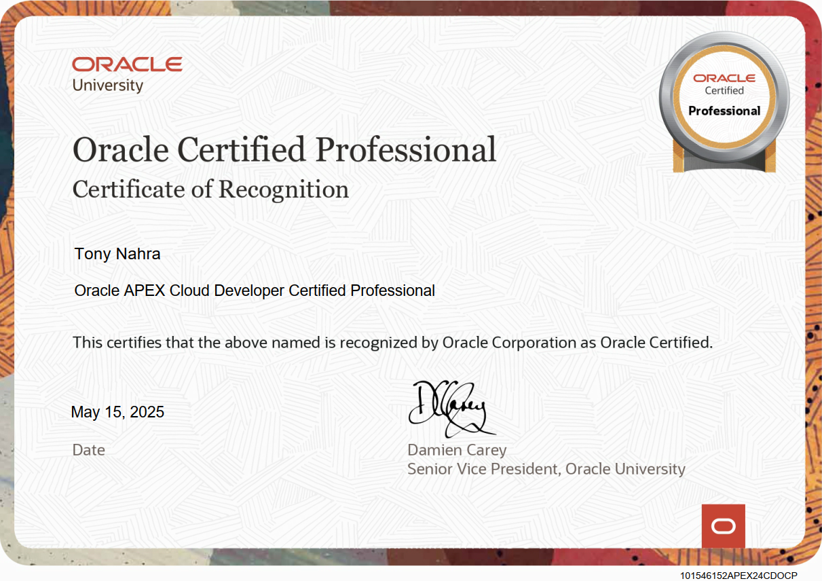The height and width of the screenshot is (581, 822).
Task: Click the recipient name Tony Nahra
Action: coord(117,254)
